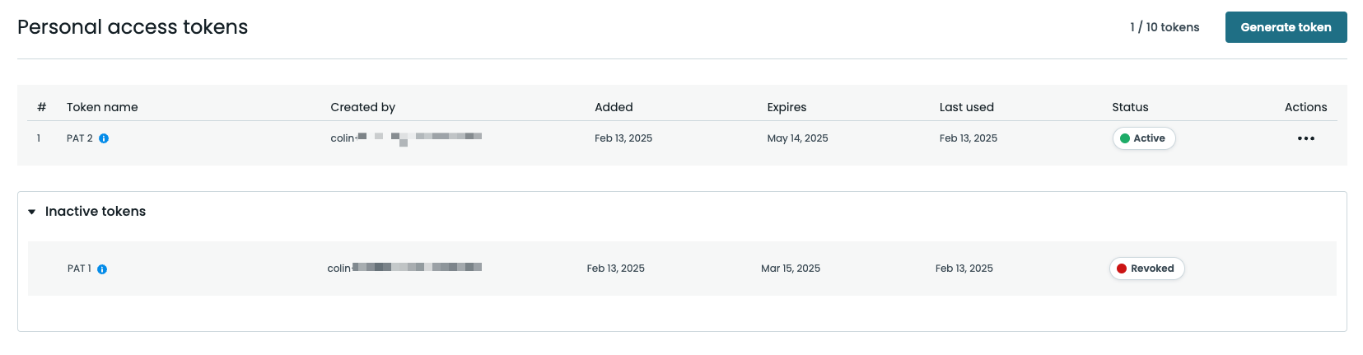This screenshot has width=1363, height=355.
Task: Click the Created by column header
Action: 362,107
